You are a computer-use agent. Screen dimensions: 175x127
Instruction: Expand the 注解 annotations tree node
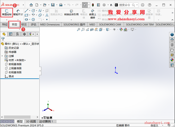click(x=2, y=56)
